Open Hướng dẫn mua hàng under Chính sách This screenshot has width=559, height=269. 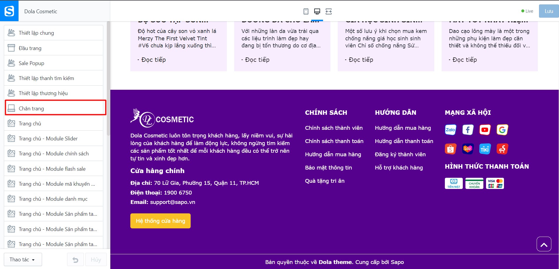coord(333,154)
